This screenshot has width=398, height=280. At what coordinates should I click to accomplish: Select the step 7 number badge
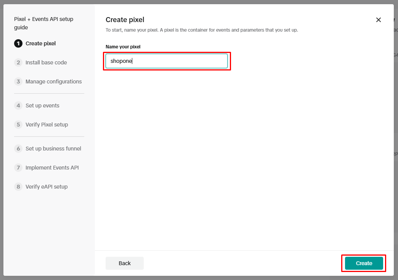tap(18, 168)
